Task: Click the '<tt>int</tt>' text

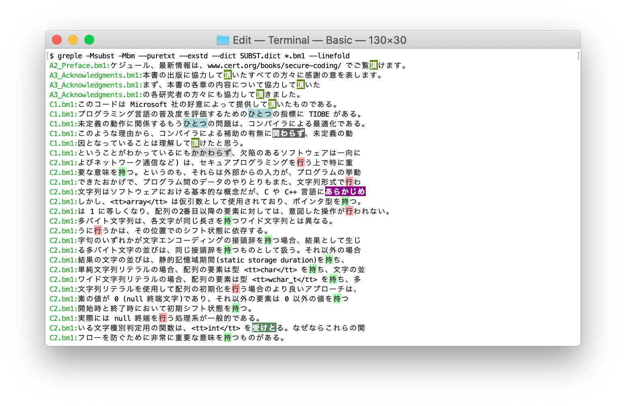Action: (216, 328)
